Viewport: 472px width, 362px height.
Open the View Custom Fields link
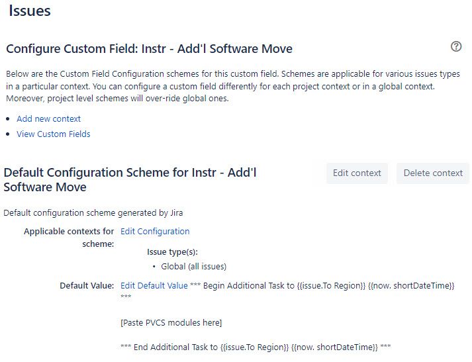coord(53,134)
